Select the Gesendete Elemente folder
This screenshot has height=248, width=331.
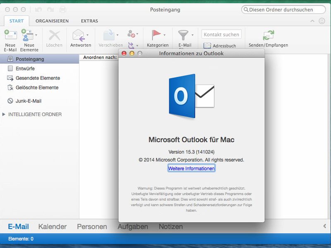[x=39, y=78]
